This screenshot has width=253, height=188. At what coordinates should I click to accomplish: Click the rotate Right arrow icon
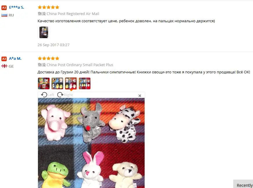[x=60, y=95]
